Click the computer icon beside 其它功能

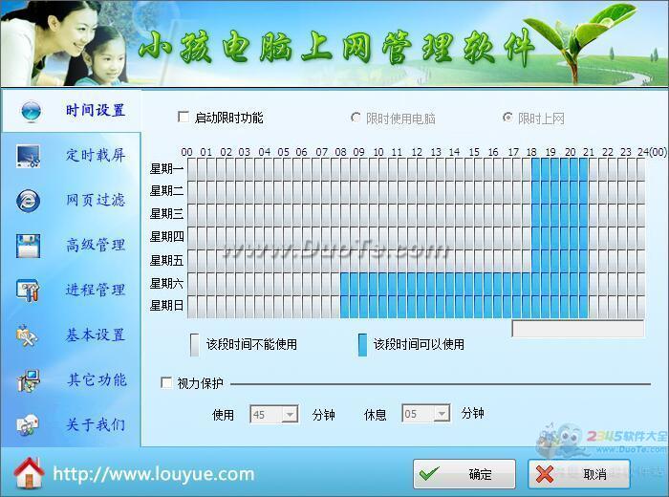pyautogui.click(x=29, y=381)
